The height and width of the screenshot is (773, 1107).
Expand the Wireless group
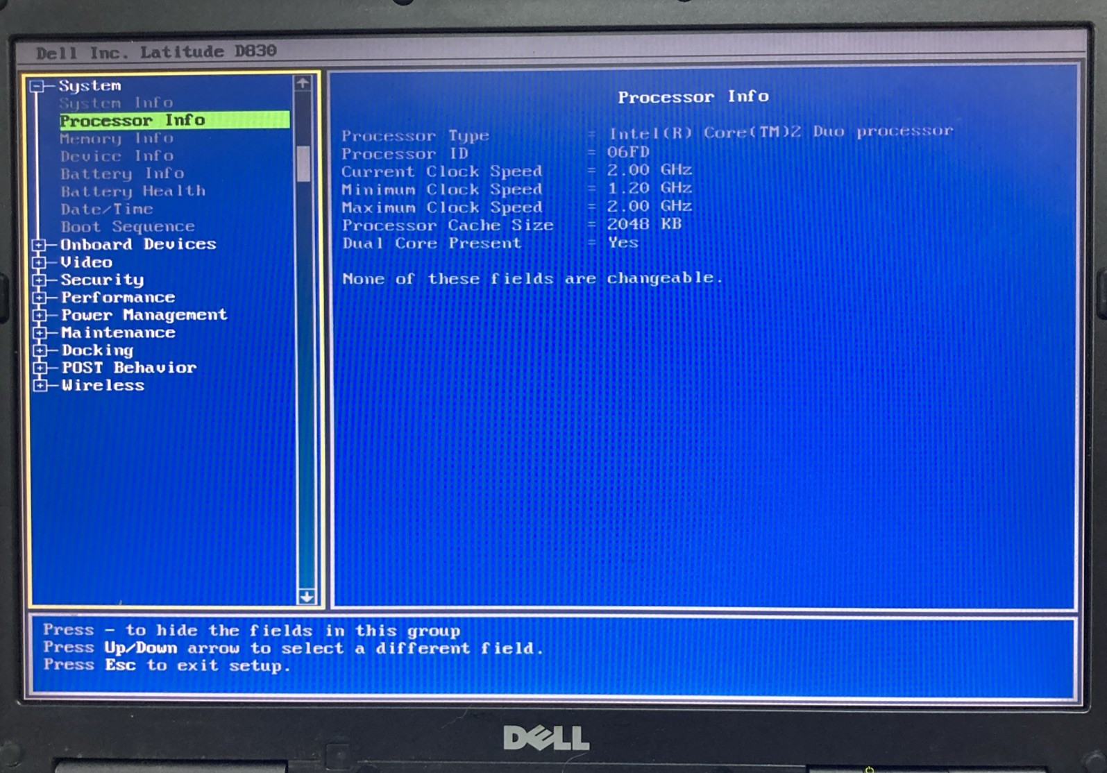(40, 386)
